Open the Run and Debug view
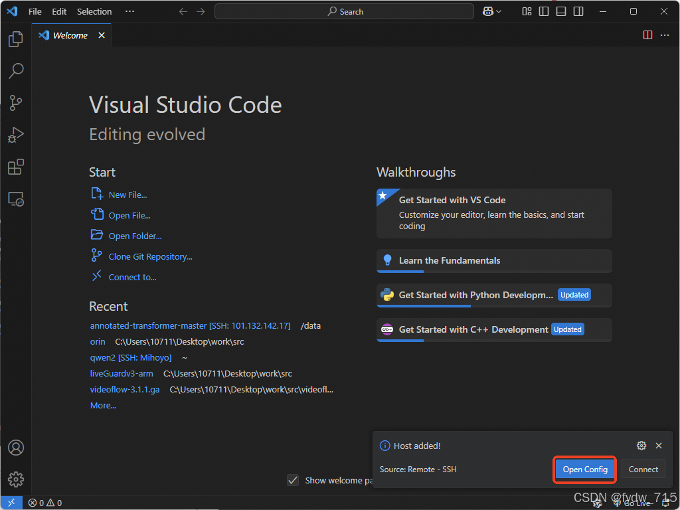The height and width of the screenshot is (510, 680). coord(16,135)
